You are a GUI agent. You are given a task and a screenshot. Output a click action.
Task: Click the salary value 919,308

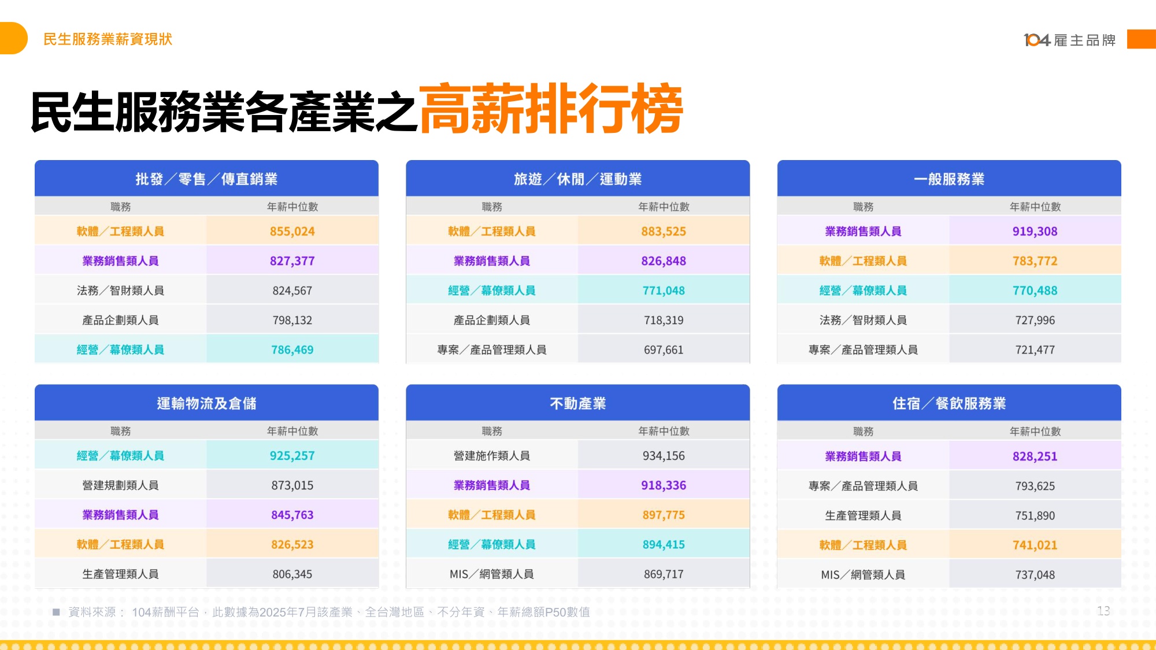tap(1035, 231)
